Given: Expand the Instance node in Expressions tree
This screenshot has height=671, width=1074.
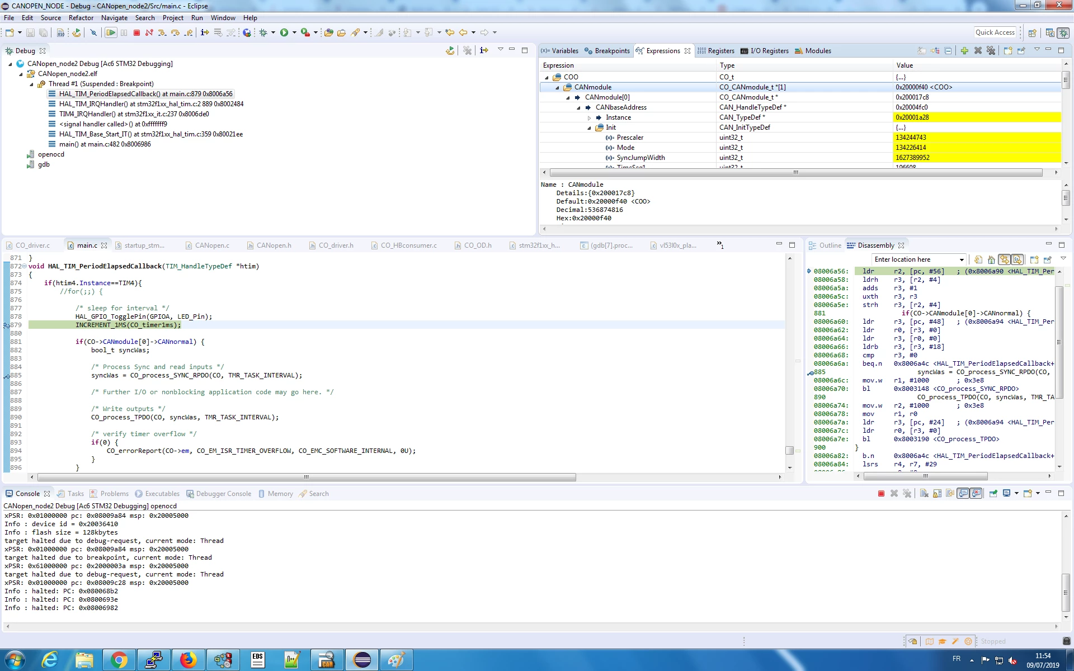Looking at the screenshot, I should click(589, 118).
